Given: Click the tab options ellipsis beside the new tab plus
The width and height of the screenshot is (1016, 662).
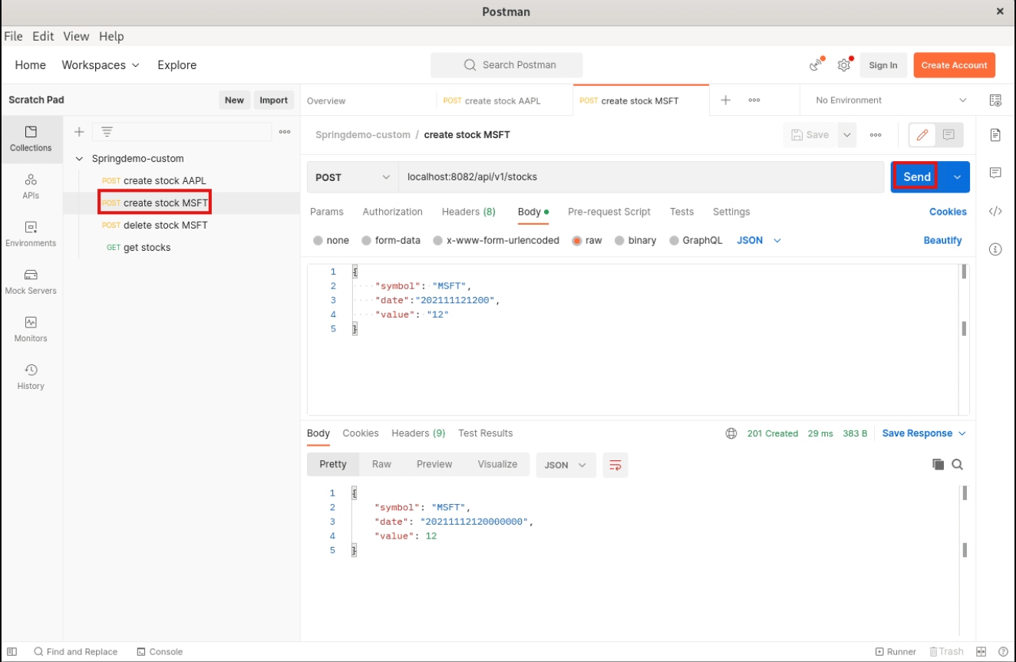Looking at the screenshot, I should (x=754, y=100).
